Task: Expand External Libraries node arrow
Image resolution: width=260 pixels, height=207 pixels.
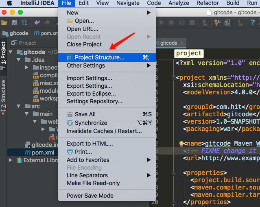Action: [11, 160]
